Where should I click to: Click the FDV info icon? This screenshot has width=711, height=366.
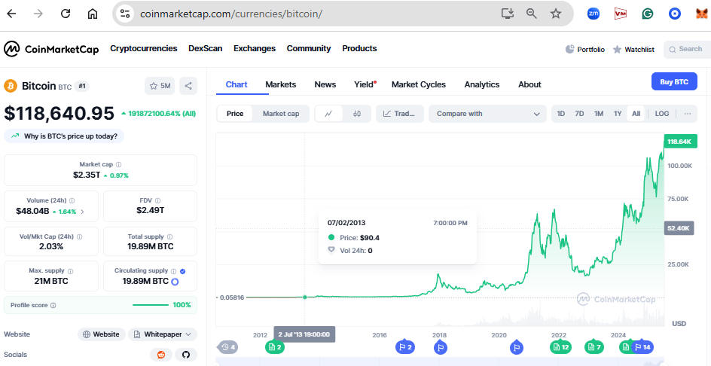click(x=158, y=200)
